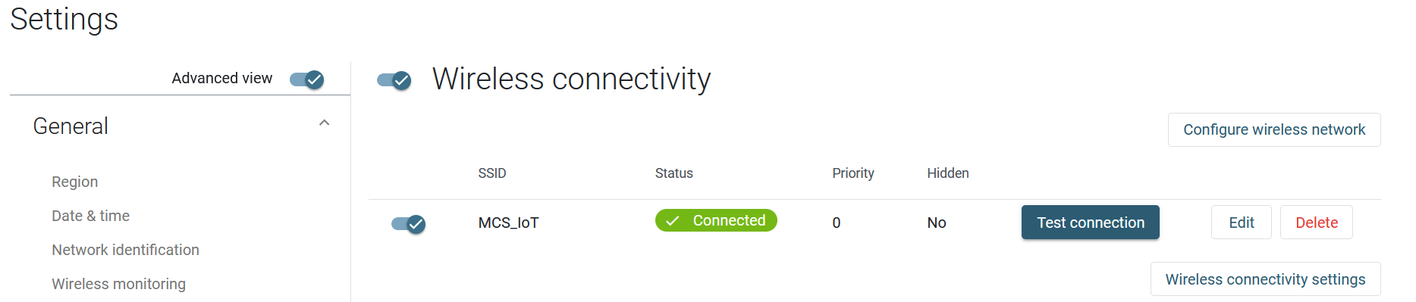Image resolution: width=1416 pixels, height=302 pixels.
Task: Edit the MCS_IoT network entry
Action: pyautogui.click(x=1242, y=223)
